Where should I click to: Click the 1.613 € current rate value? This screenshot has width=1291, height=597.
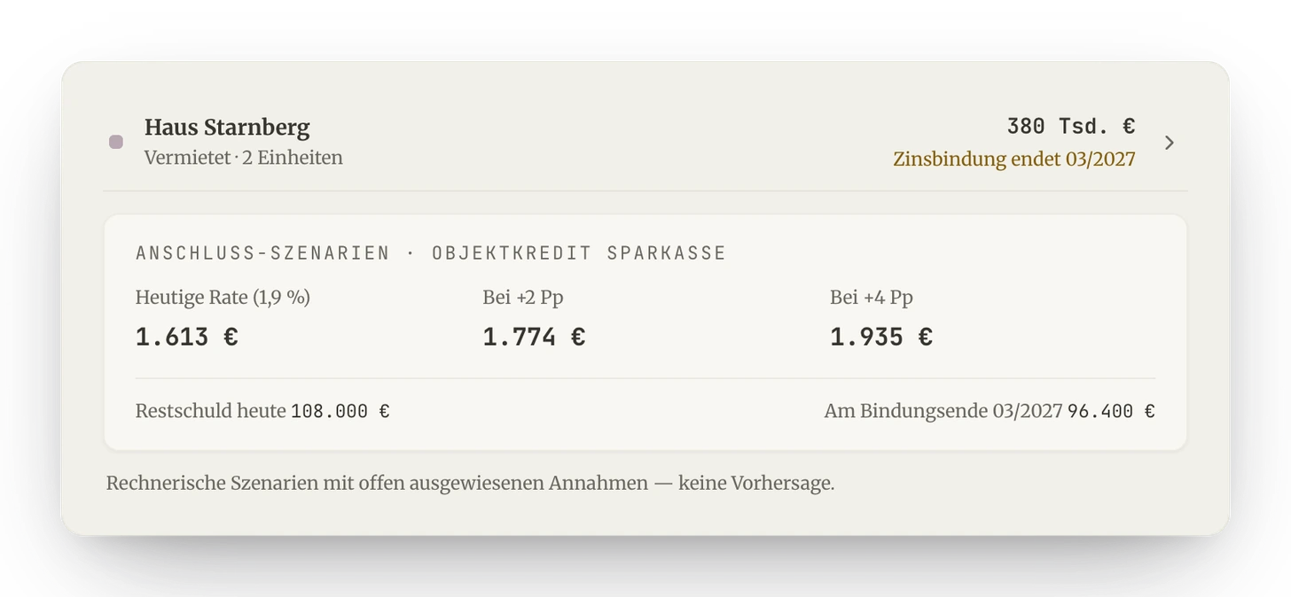[x=187, y=337]
